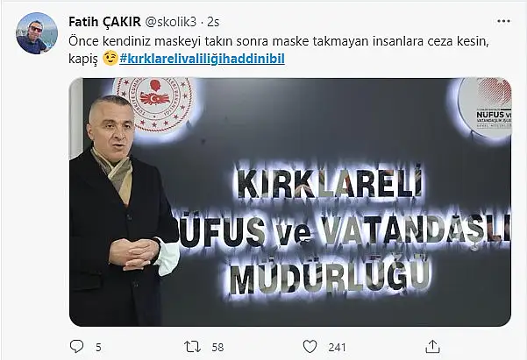The image size is (527, 360).
Task: Click the reply speech bubble icon
Action: [76, 346]
